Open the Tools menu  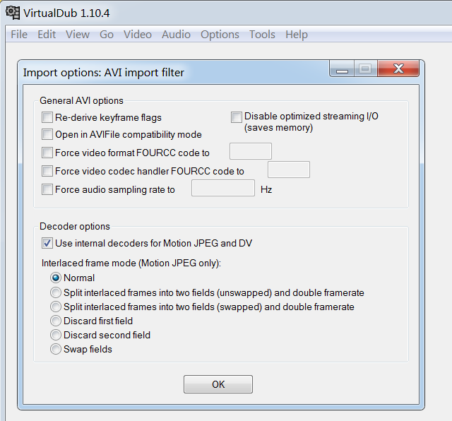pyautogui.click(x=262, y=35)
